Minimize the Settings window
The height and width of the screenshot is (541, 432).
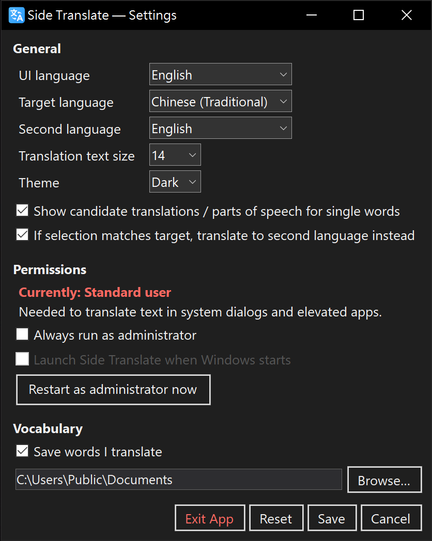tap(312, 15)
